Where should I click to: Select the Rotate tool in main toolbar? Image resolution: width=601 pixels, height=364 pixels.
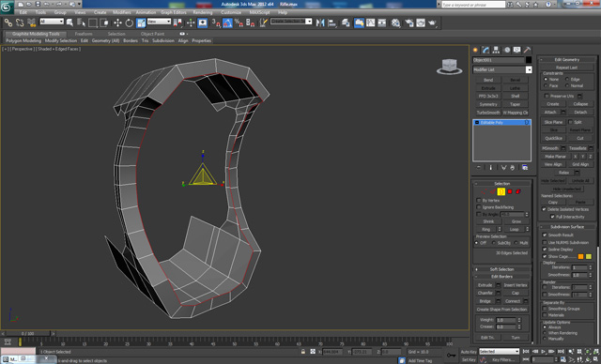point(130,23)
